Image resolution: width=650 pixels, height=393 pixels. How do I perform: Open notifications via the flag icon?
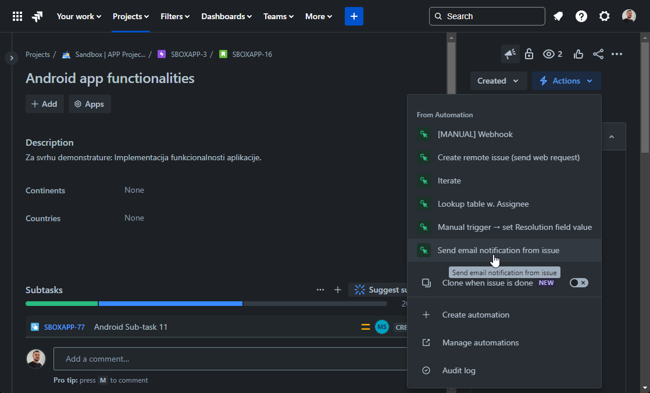[558, 16]
